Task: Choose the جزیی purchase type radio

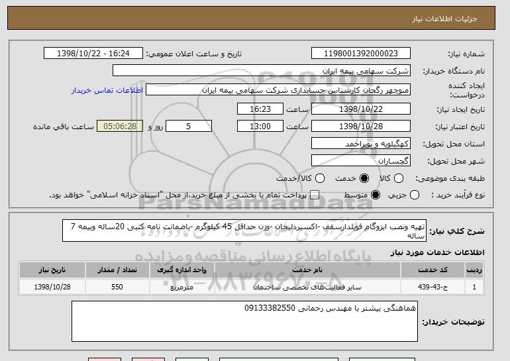Action: [415, 195]
